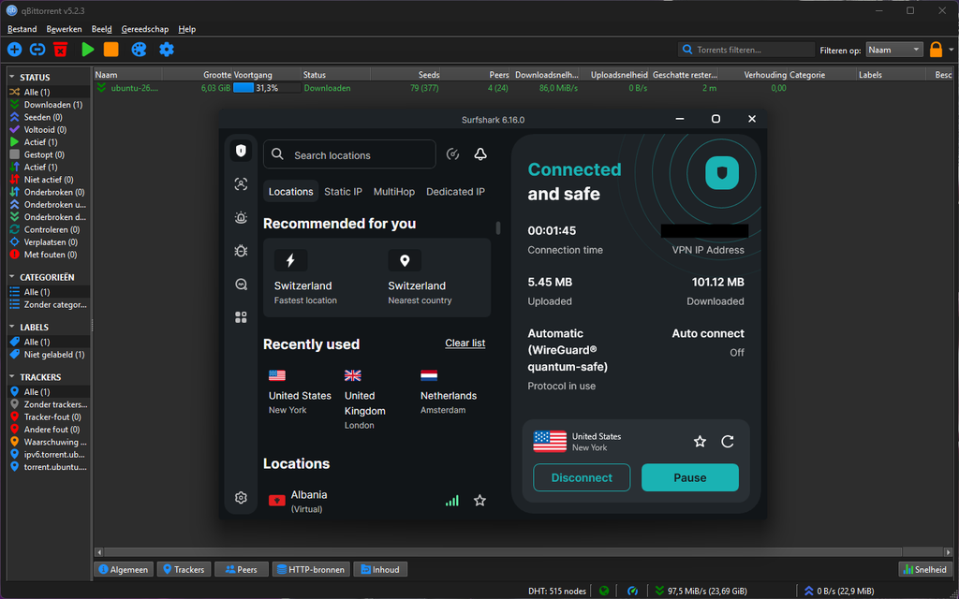The height and width of the screenshot is (599, 959).
Task: Select Switzerland Fastest location card
Action: (320, 277)
